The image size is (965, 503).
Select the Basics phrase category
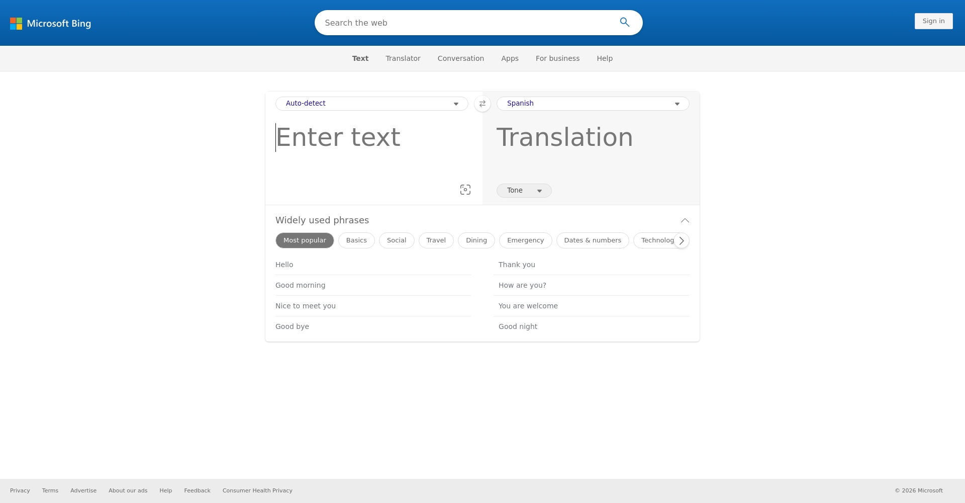coord(356,240)
